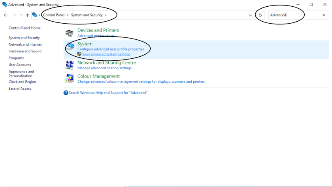Click the System computer icon
The image size is (332, 187).
point(70,47)
